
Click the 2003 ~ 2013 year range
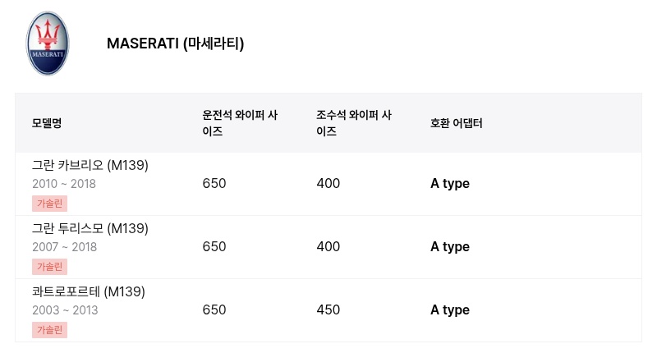pyautogui.click(x=65, y=310)
